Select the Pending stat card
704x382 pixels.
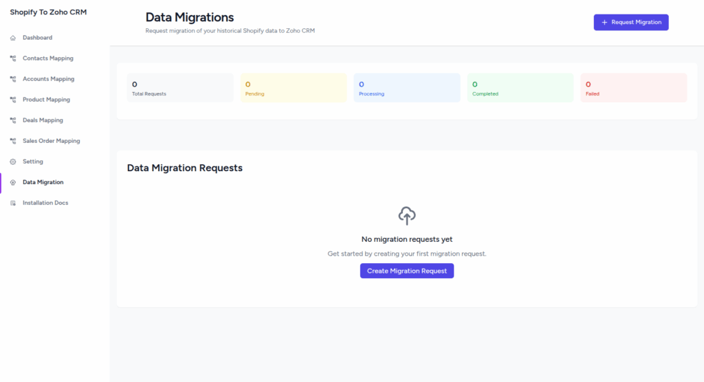294,88
